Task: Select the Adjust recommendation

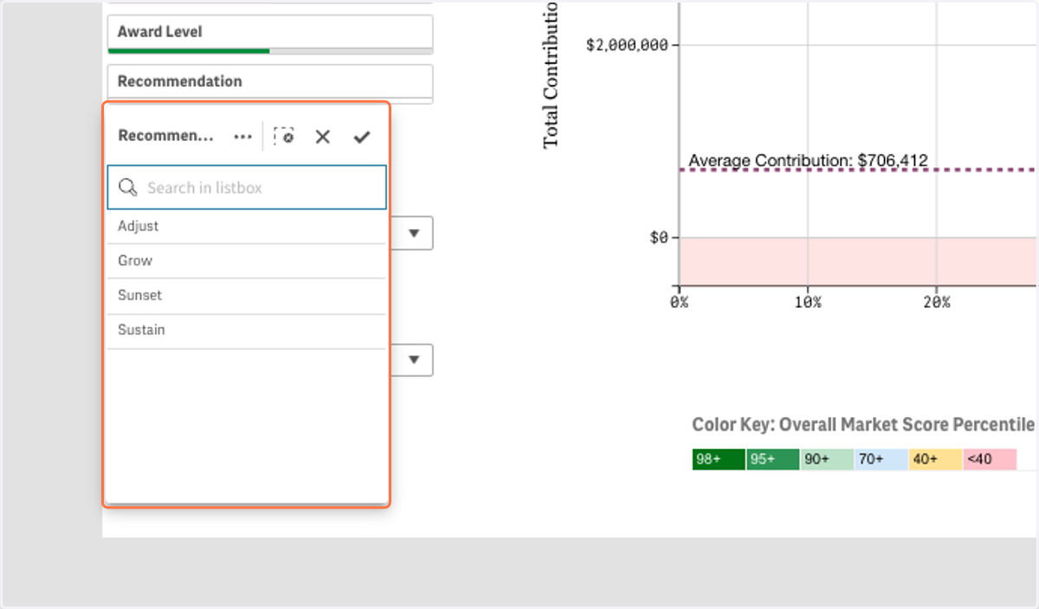Action: pyautogui.click(x=247, y=227)
